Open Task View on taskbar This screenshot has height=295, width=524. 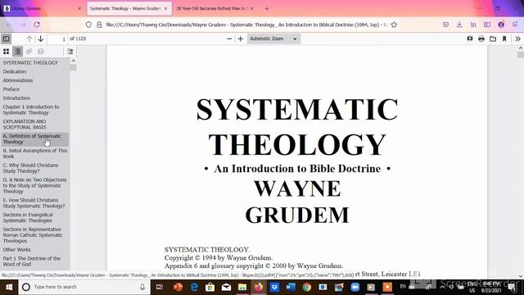click(160, 287)
